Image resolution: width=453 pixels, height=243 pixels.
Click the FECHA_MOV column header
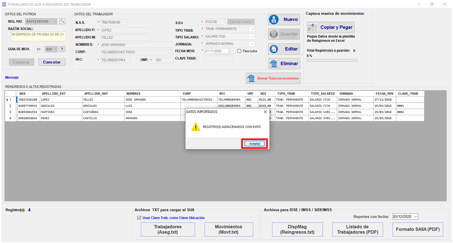385,93
